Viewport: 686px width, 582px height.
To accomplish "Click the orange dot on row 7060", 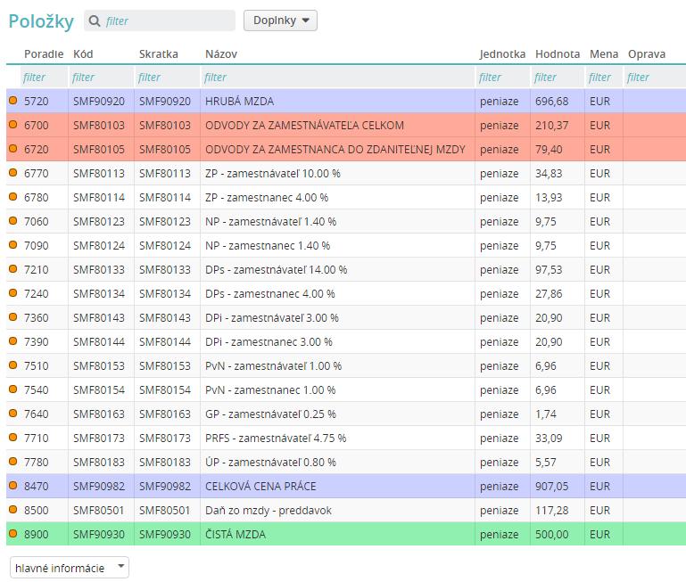I will (13, 220).
